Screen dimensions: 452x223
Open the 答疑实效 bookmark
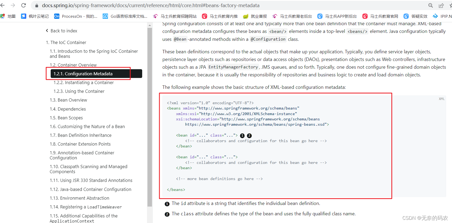coord(415,16)
